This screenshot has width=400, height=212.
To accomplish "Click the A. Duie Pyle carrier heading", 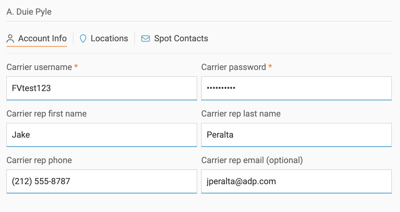I will click(29, 12).
